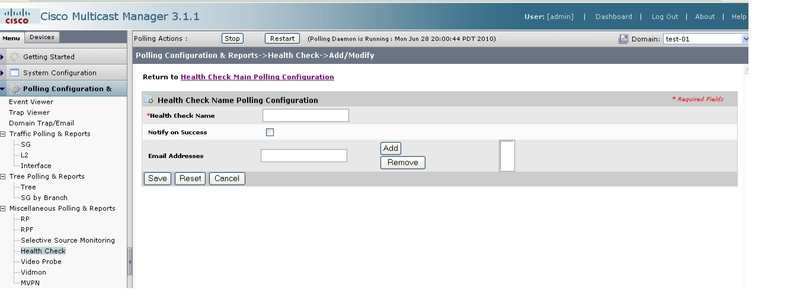Click Miscellaneous Polling & Reports label

[62, 208]
